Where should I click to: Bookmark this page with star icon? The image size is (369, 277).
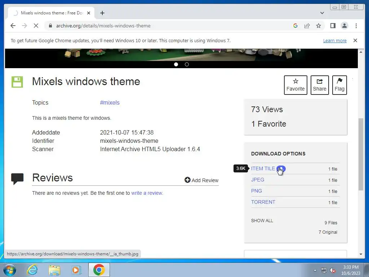click(319, 26)
